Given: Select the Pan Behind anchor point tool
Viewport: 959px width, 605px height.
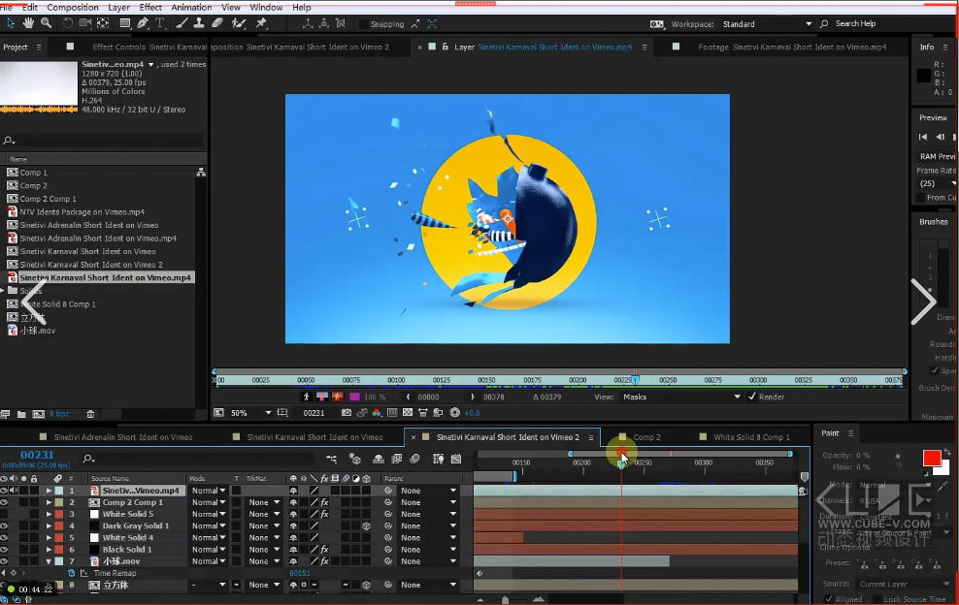Looking at the screenshot, I should pyautogui.click(x=103, y=23).
